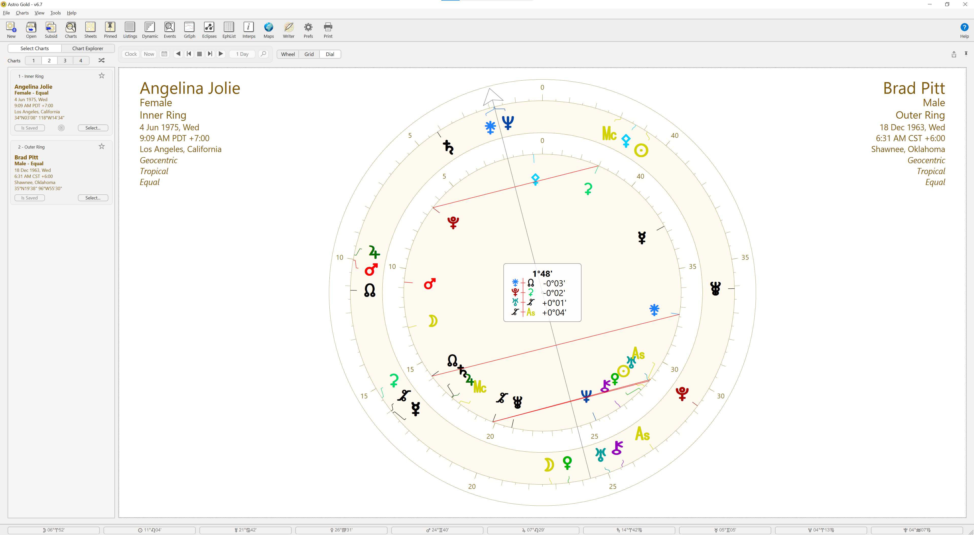The image size is (974, 535).
Task: Step to next with skip-forward control
Action: (210, 54)
